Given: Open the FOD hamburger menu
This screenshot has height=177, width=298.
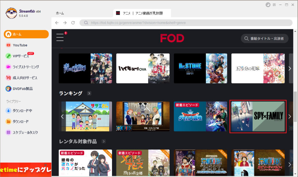Looking at the screenshot, I should coord(60,37).
